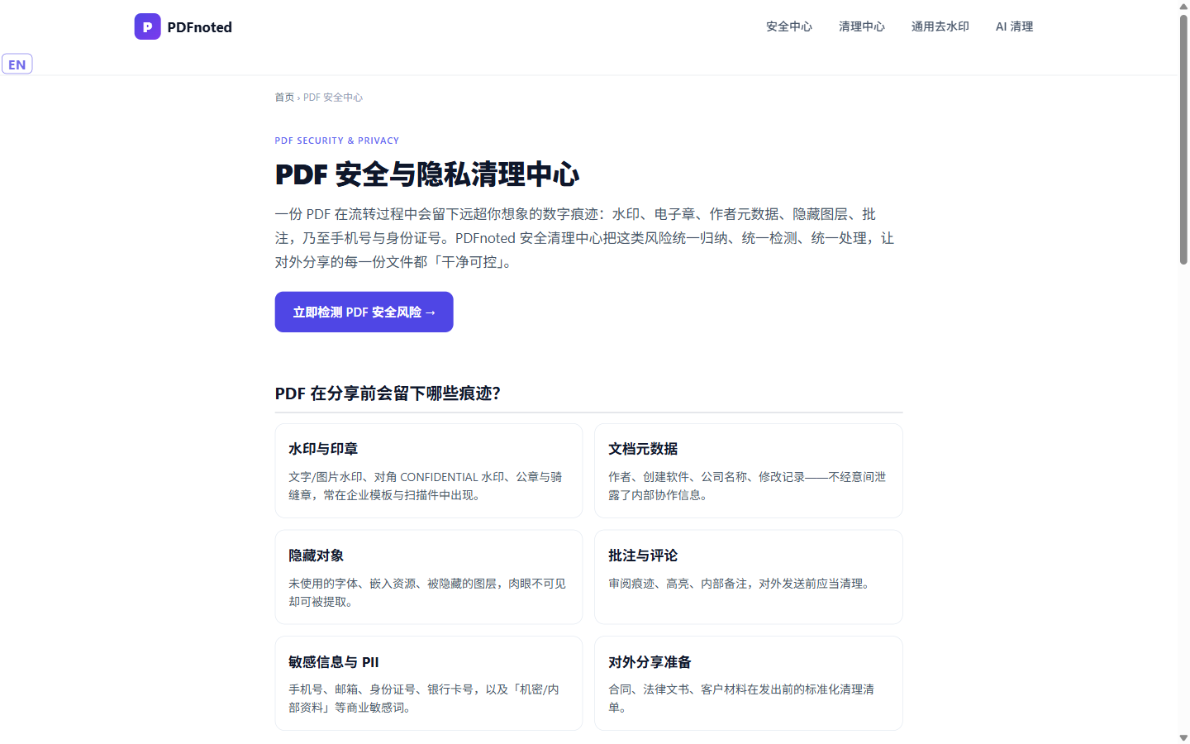The image size is (1190, 744).
Task: Open the 安全中心 nav item
Action: [788, 26]
